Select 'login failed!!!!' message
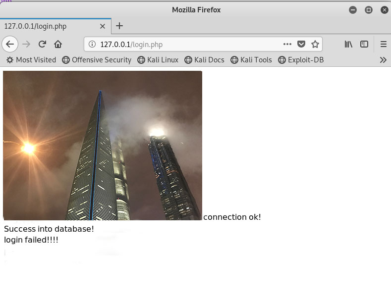Image resolution: width=391 pixels, height=302 pixels. click(x=31, y=240)
